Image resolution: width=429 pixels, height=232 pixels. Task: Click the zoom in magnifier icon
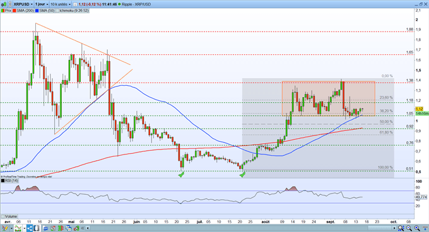click(417, 228)
